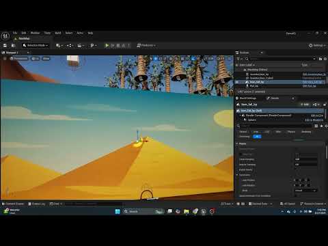Open the Settings dropdown in toolbar
The height and width of the screenshot is (246, 328).
pos(317,46)
